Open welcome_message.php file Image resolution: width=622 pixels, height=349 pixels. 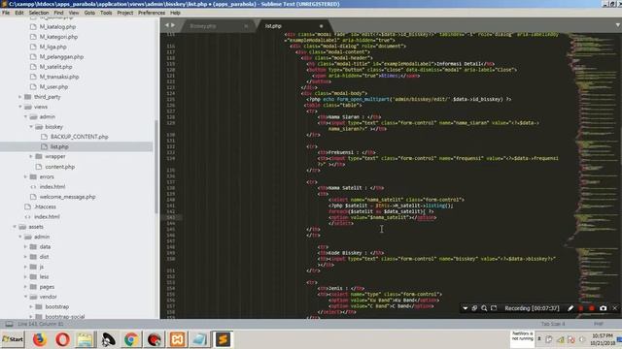point(67,197)
